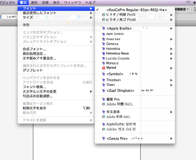Click TrueType icon beside 儷黑 Pro

(103, 100)
